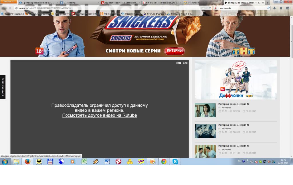Open Windows Explorer from taskbar
The width and height of the screenshot is (293, 185).
pos(16,161)
